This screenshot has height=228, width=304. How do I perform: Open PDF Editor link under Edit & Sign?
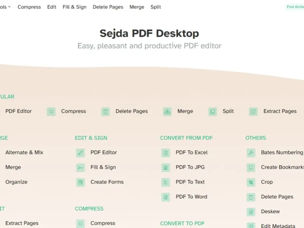pyautogui.click(x=103, y=152)
